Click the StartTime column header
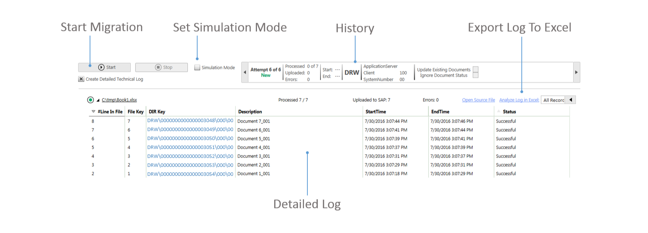Screen dimensions: 648x233 376,111
